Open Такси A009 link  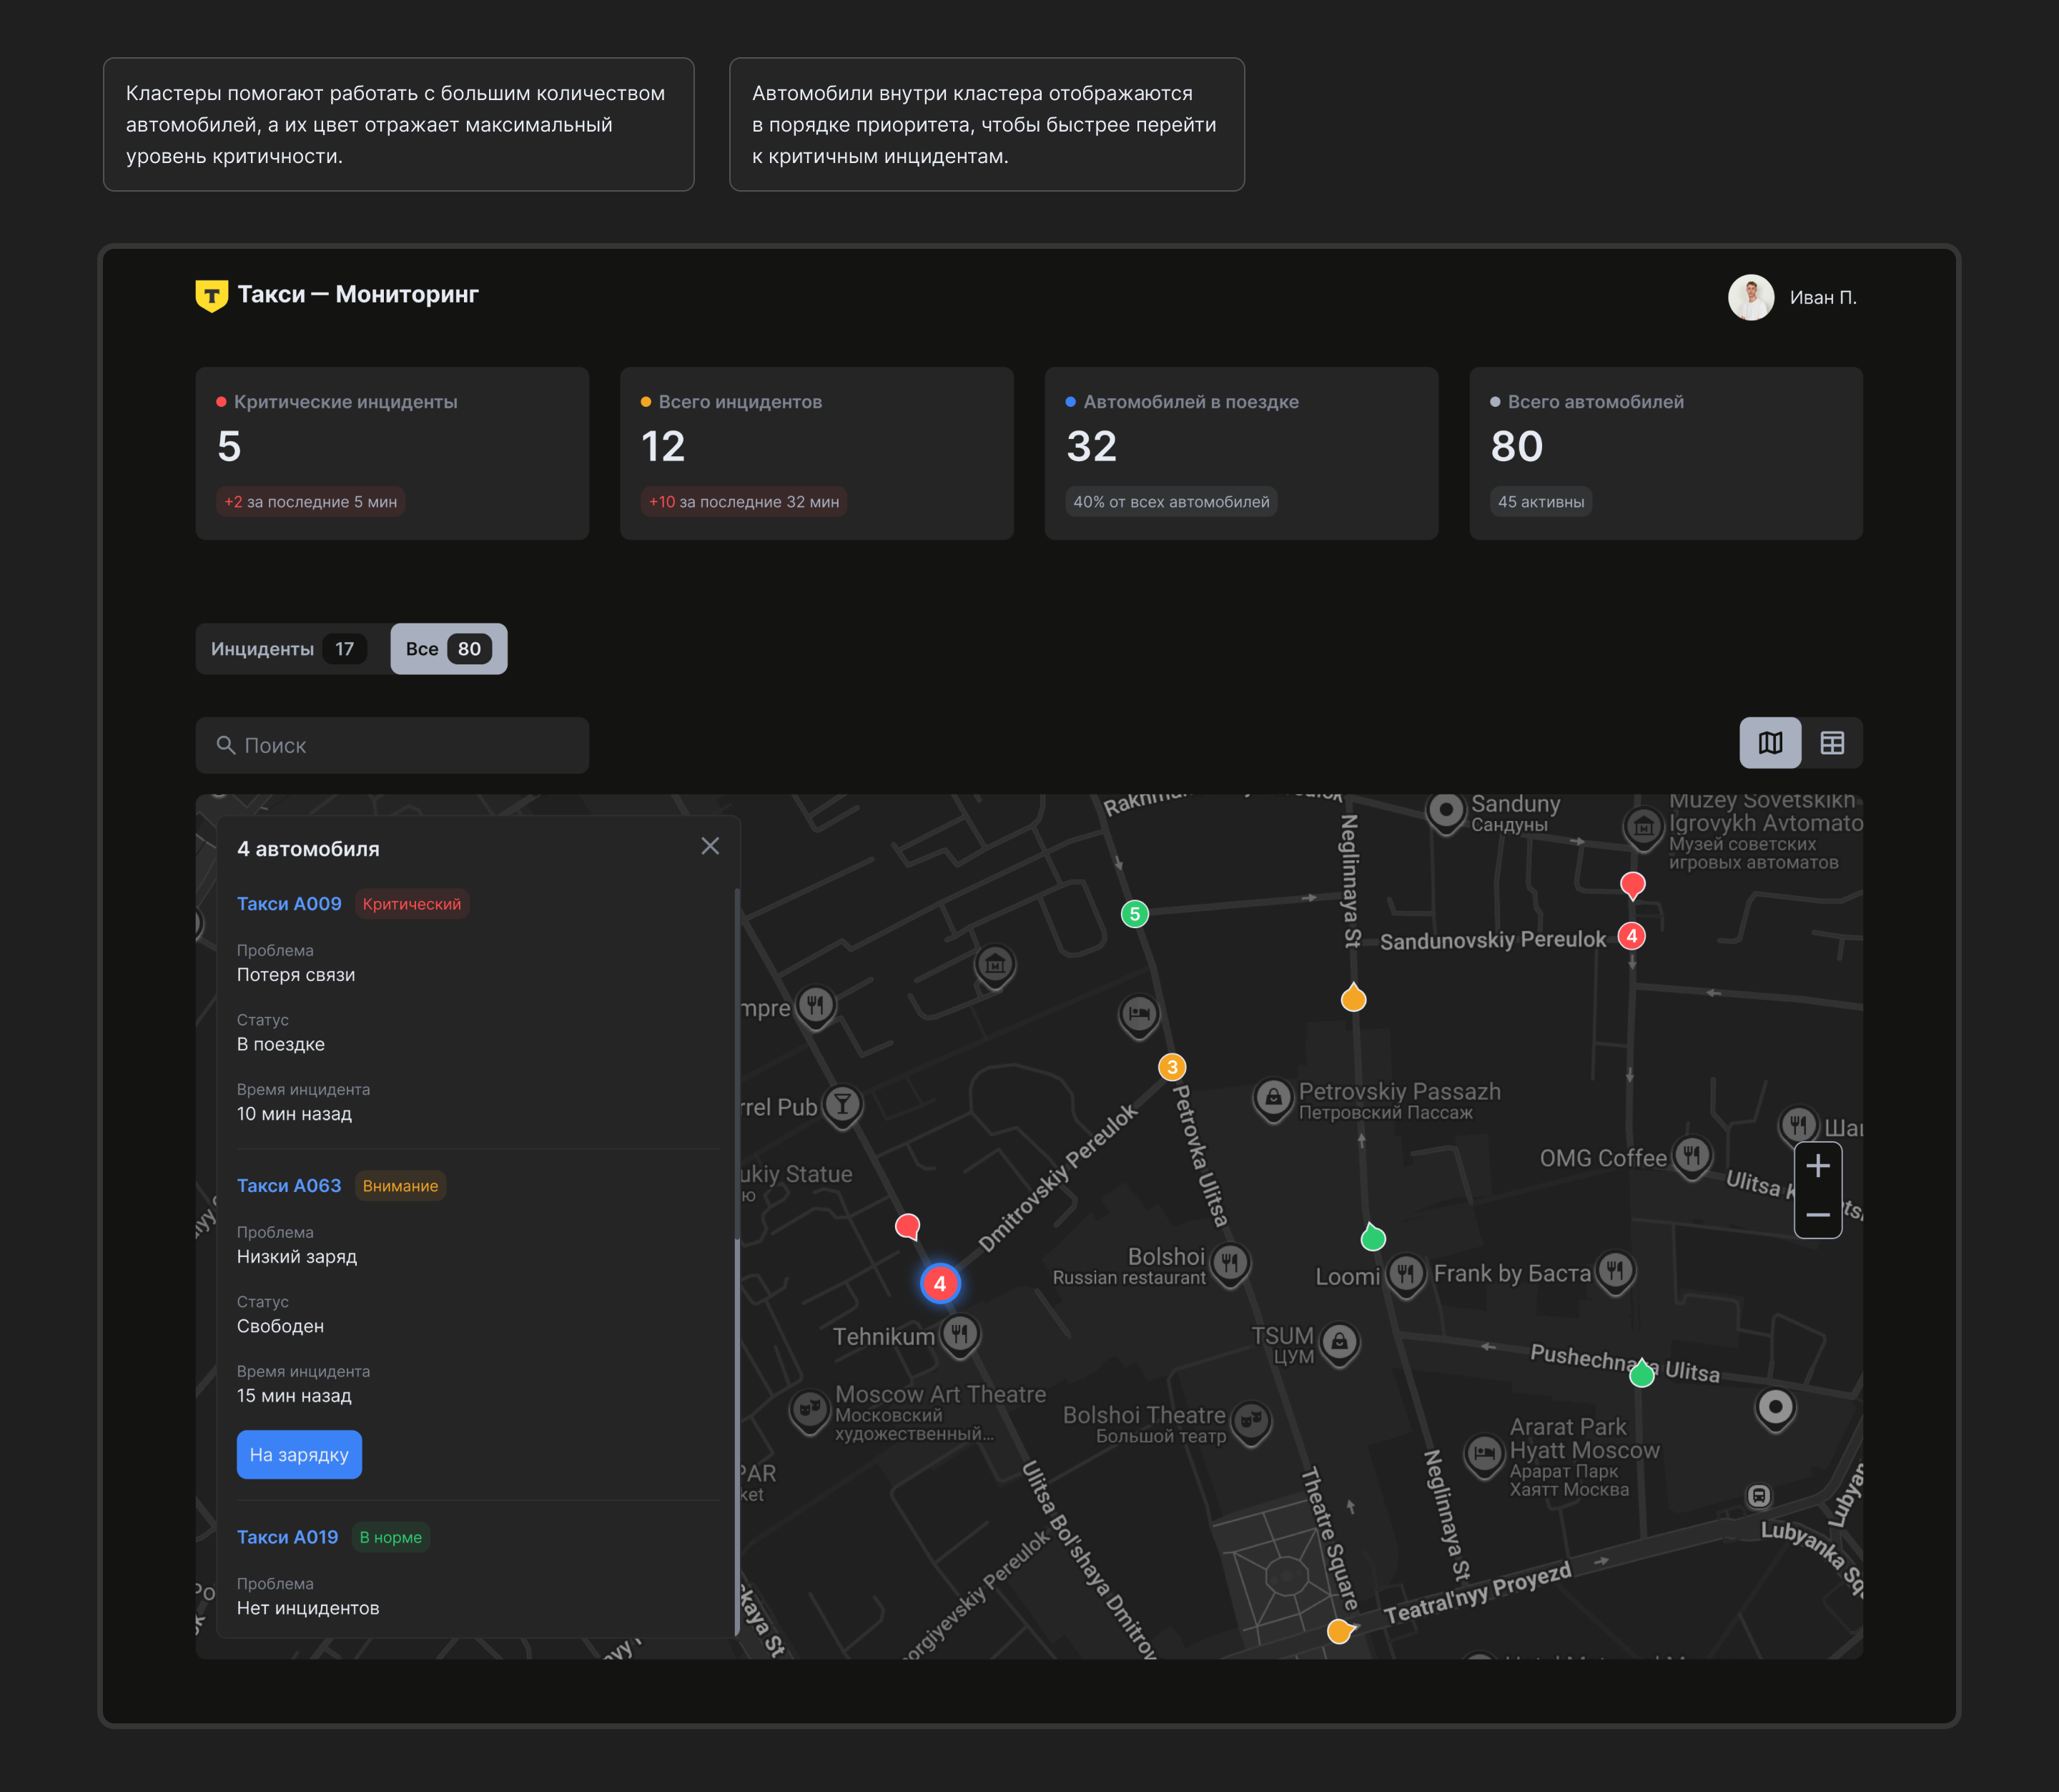pyautogui.click(x=289, y=904)
